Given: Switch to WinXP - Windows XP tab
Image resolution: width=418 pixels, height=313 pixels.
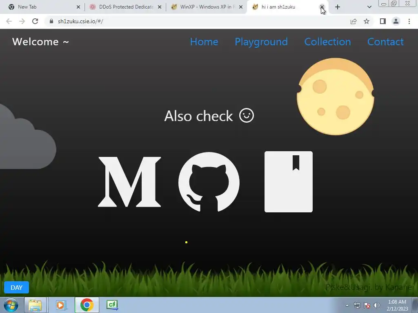Looking at the screenshot, I should click(207, 7).
